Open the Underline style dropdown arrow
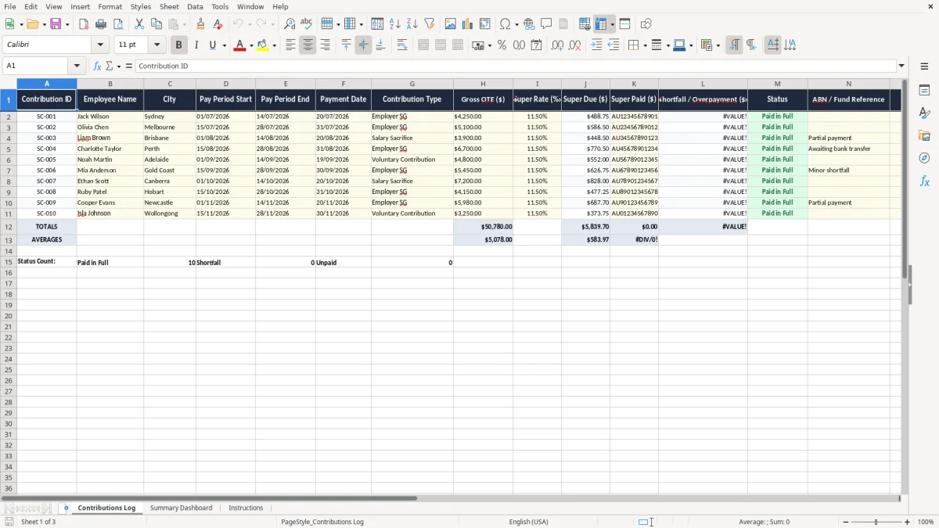The width and height of the screenshot is (939, 528). click(x=224, y=45)
